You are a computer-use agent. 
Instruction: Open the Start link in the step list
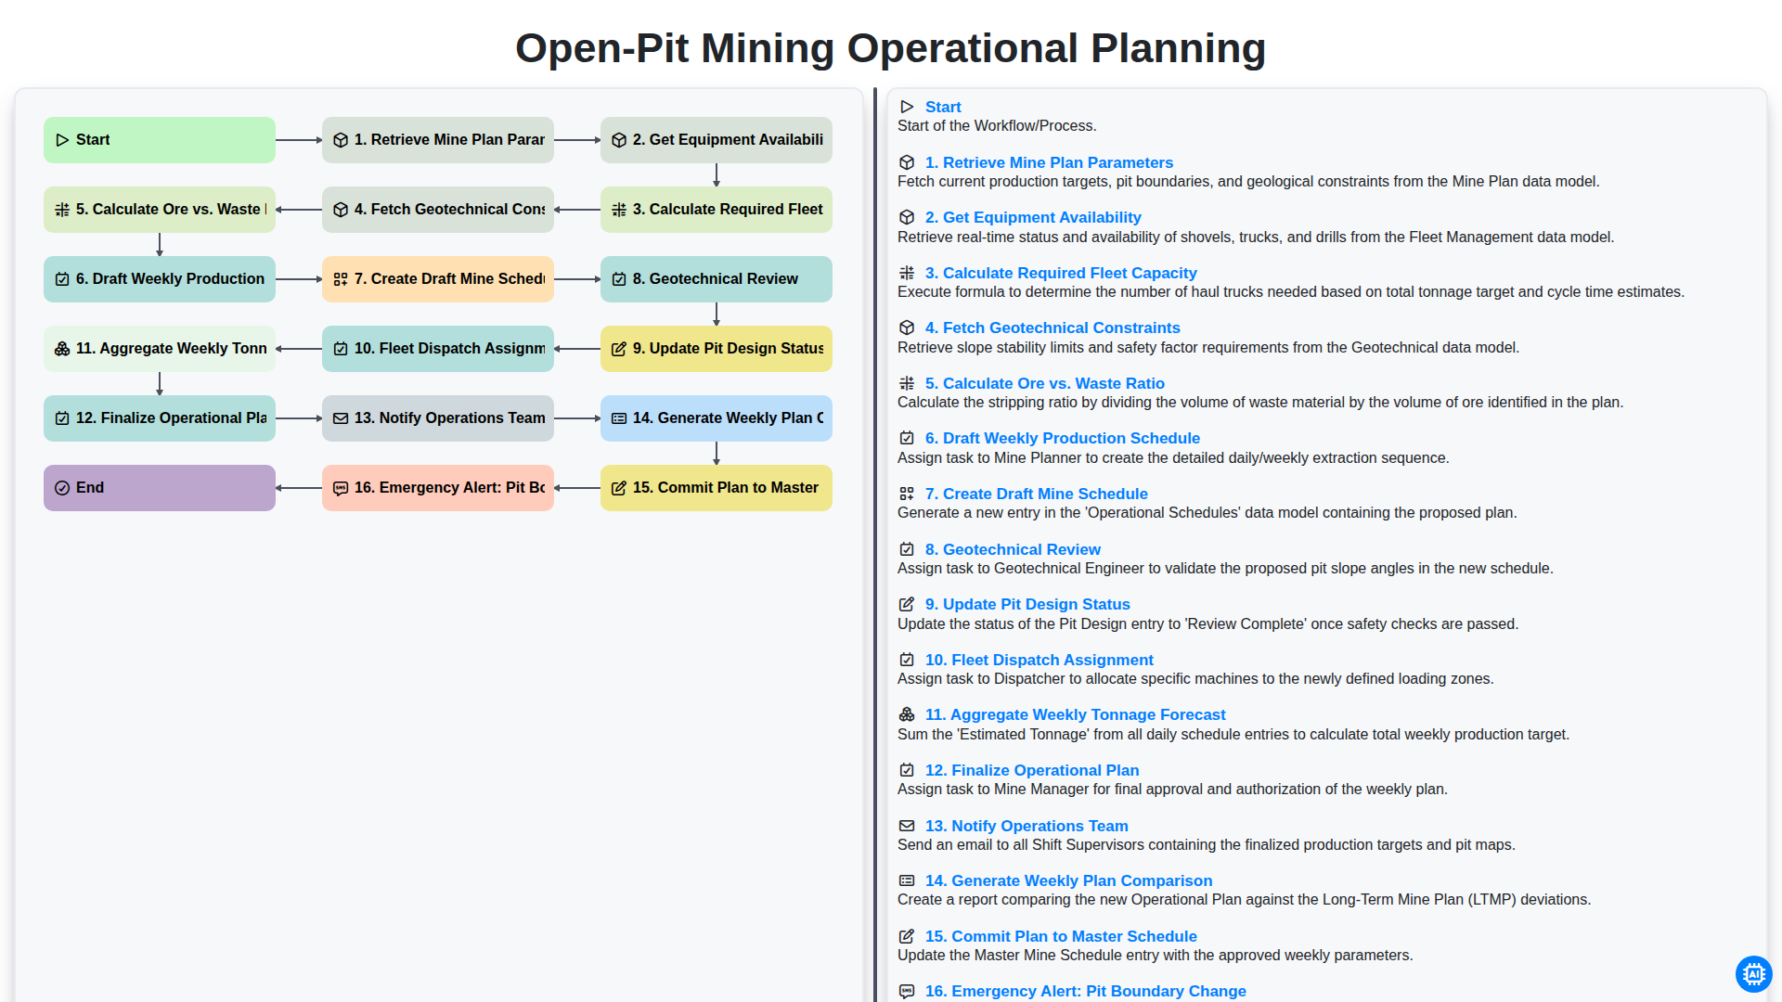[x=942, y=107]
